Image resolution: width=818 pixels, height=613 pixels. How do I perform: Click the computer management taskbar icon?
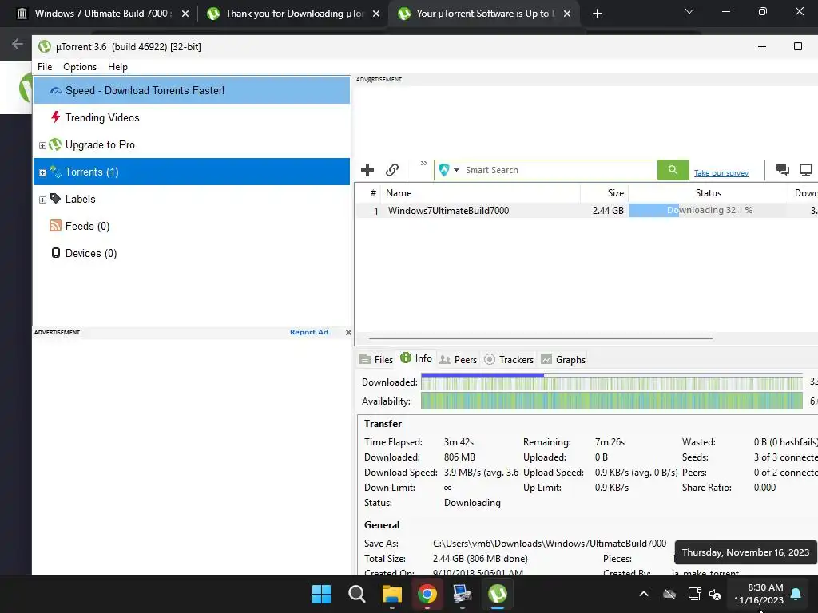click(462, 594)
